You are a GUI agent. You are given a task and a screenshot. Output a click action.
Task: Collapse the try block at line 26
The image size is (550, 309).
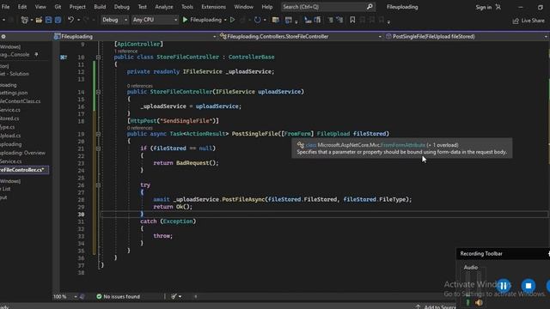98,185
